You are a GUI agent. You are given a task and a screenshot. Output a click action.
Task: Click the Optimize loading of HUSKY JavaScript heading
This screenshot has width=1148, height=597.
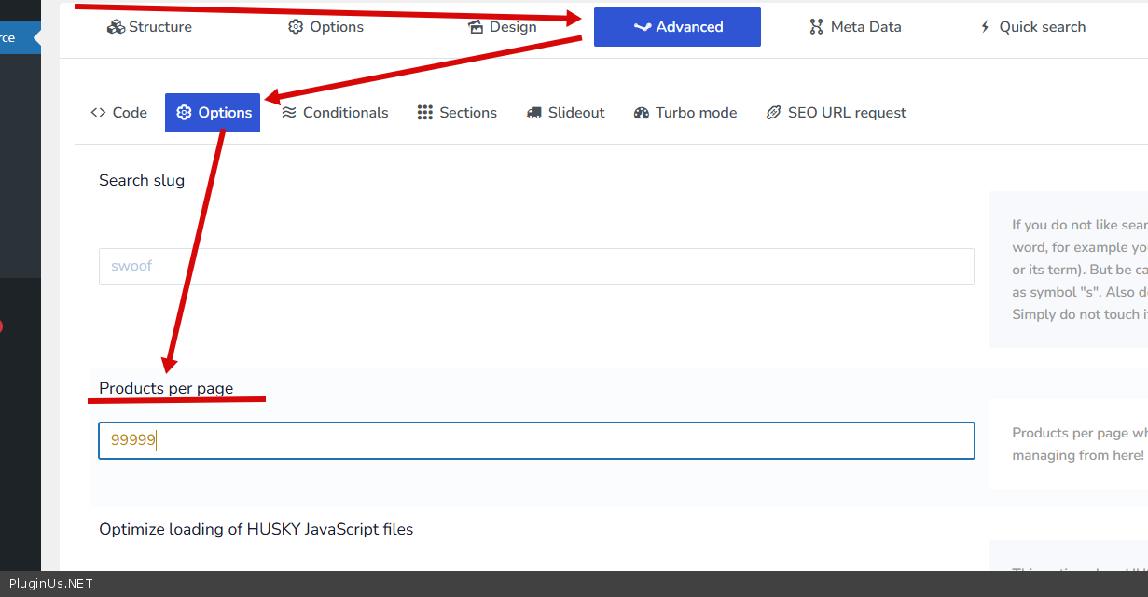click(x=256, y=529)
